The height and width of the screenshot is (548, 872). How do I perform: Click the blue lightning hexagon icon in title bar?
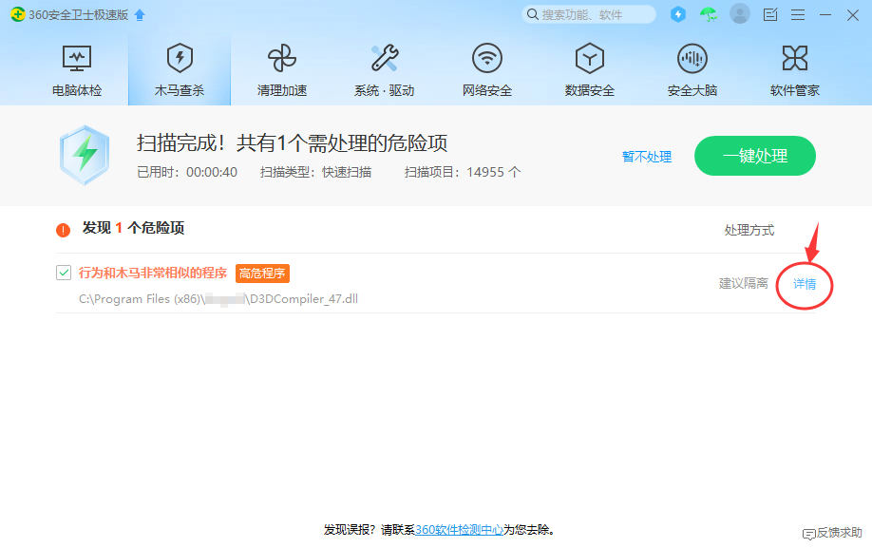[677, 14]
